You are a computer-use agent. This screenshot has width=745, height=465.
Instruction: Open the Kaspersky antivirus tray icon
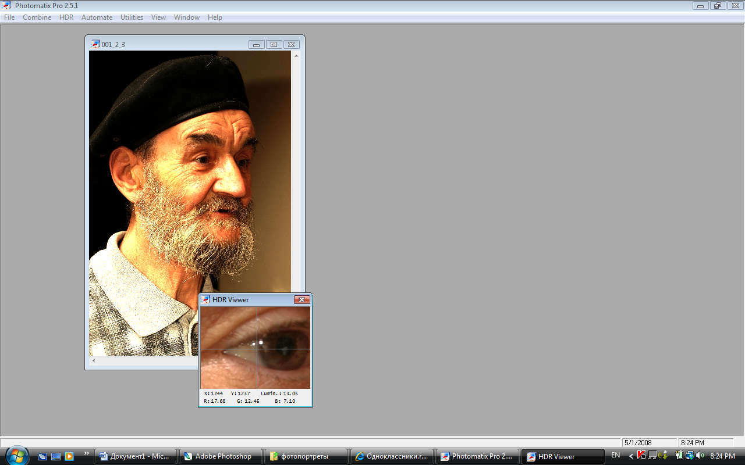641,455
